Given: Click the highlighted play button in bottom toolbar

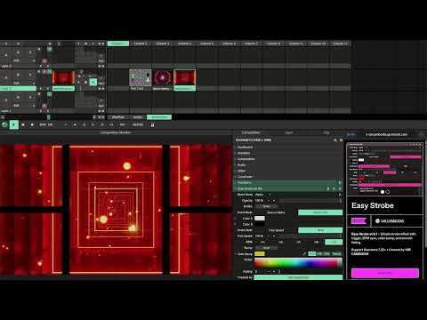Looking at the screenshot, I should coord(14,124).
